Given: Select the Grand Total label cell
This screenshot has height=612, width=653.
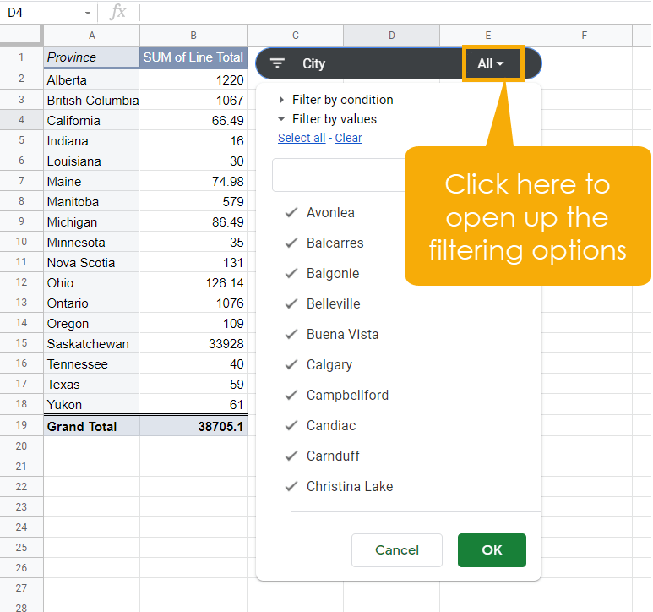Looking at the screenshot, I should 91,426.
